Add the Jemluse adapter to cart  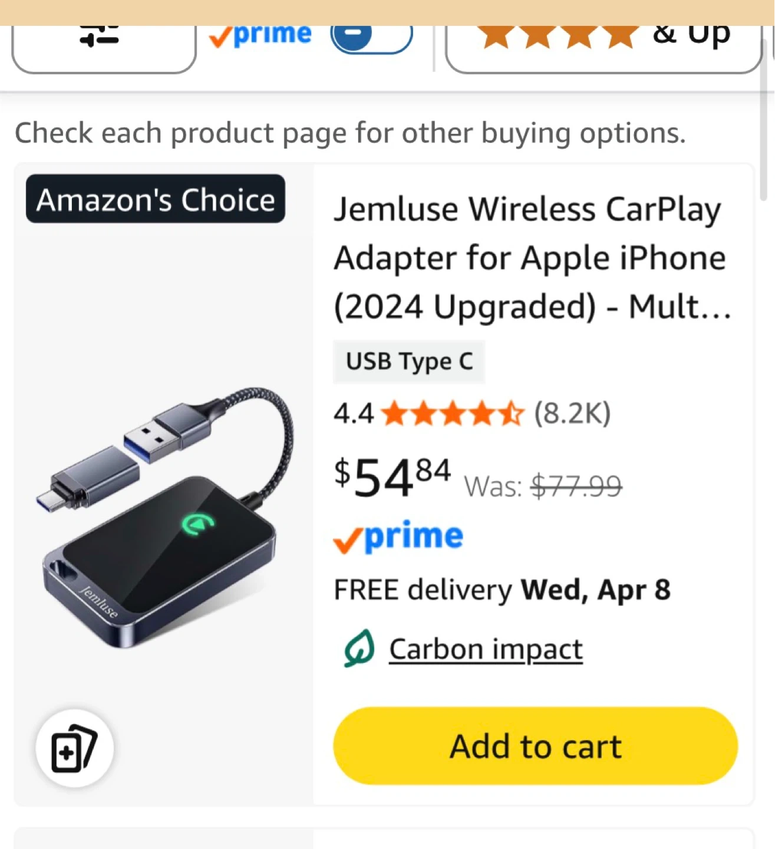535,746
